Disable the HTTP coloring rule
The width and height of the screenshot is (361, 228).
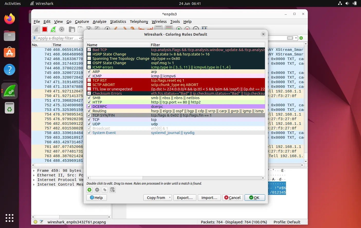coord(89,102)
